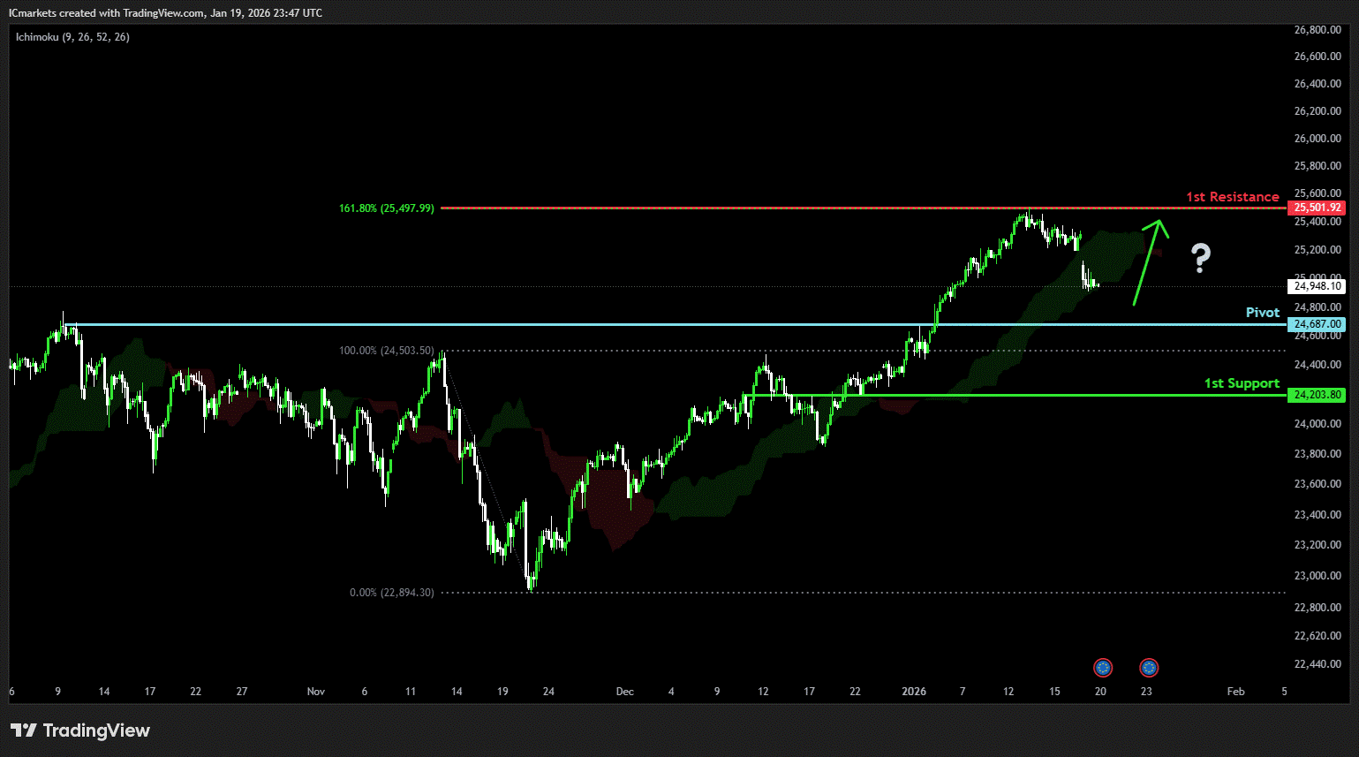Image resolution: width=1359 pixels, height=757 pixels.
Task: Click the economic event icon above date 20
Action: pos(1103,668)
